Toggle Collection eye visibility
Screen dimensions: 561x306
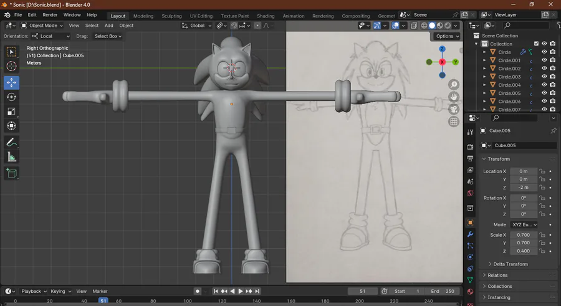tap(544, 44)
